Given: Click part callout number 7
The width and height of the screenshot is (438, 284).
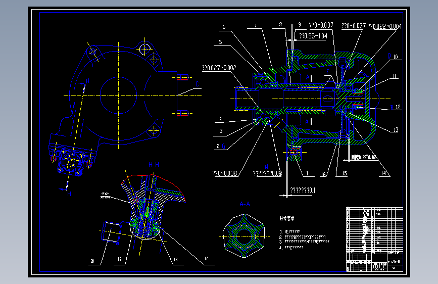Looking at the screenshot, I should pyautogui.click(x=255, y=25).
